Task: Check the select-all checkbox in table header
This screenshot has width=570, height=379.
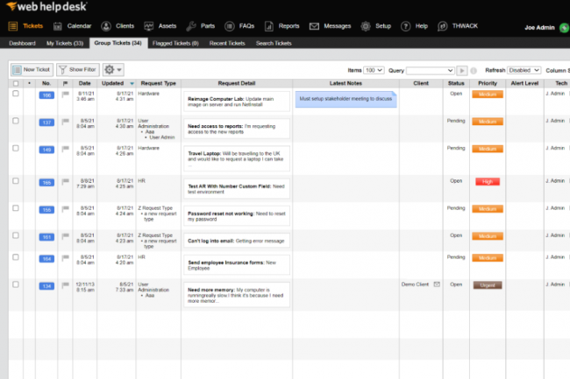Action: pos(15,83)
